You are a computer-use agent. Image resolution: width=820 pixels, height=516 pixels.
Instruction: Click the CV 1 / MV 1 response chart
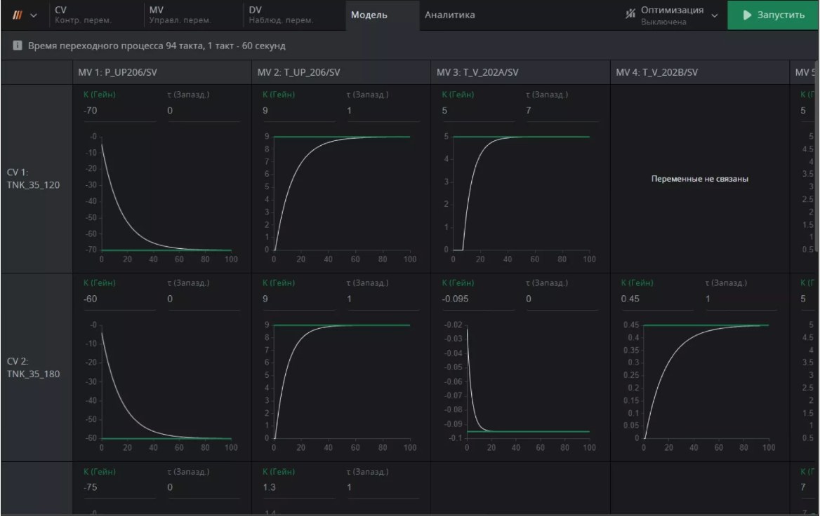[x=161, y=198]
